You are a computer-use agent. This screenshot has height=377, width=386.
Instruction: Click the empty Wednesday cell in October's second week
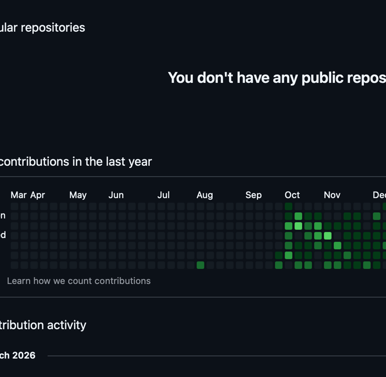coord(299,236)
